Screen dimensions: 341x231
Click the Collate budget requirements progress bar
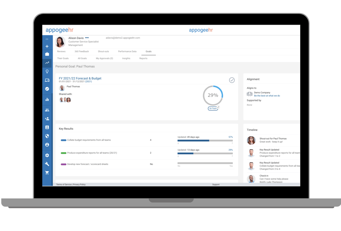[x=205, y=141]
